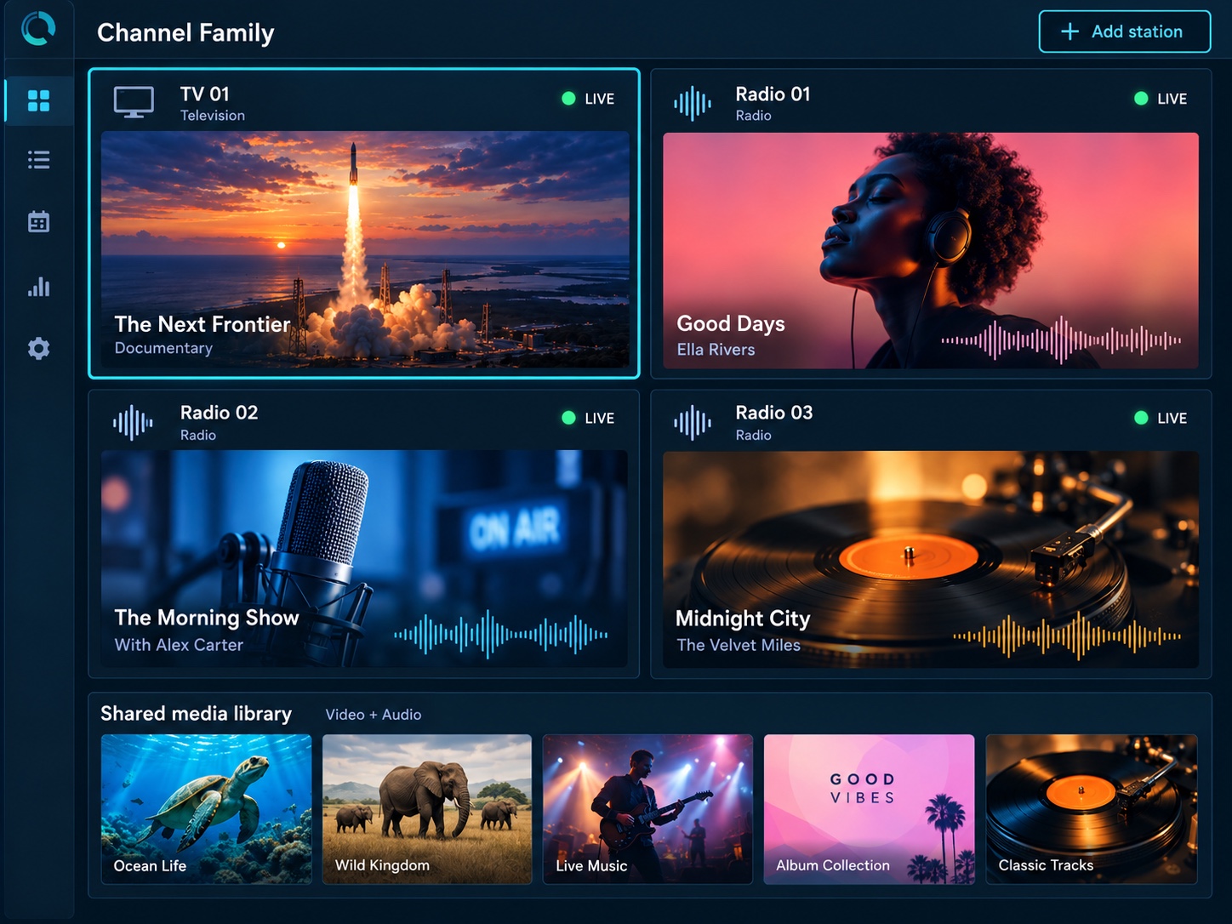Screen dimensions: 1232x924
Task: Click the Radio 01 station name
Action: point(773,94)
